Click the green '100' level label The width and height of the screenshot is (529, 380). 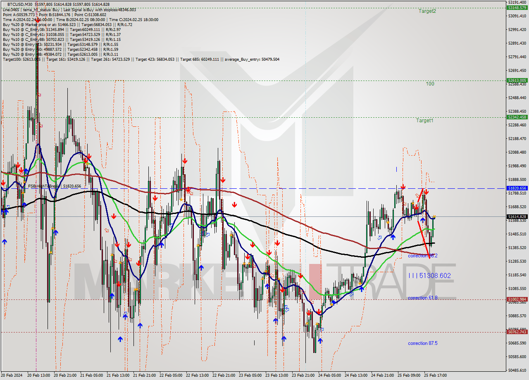pyautogui.click(x=430, y=84)
